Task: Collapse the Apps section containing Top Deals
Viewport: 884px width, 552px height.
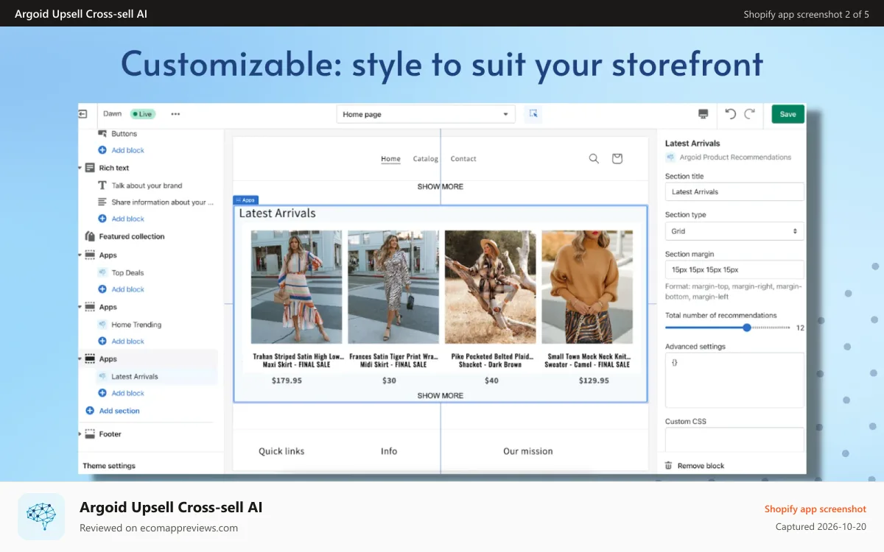Action: pos(80,255)
